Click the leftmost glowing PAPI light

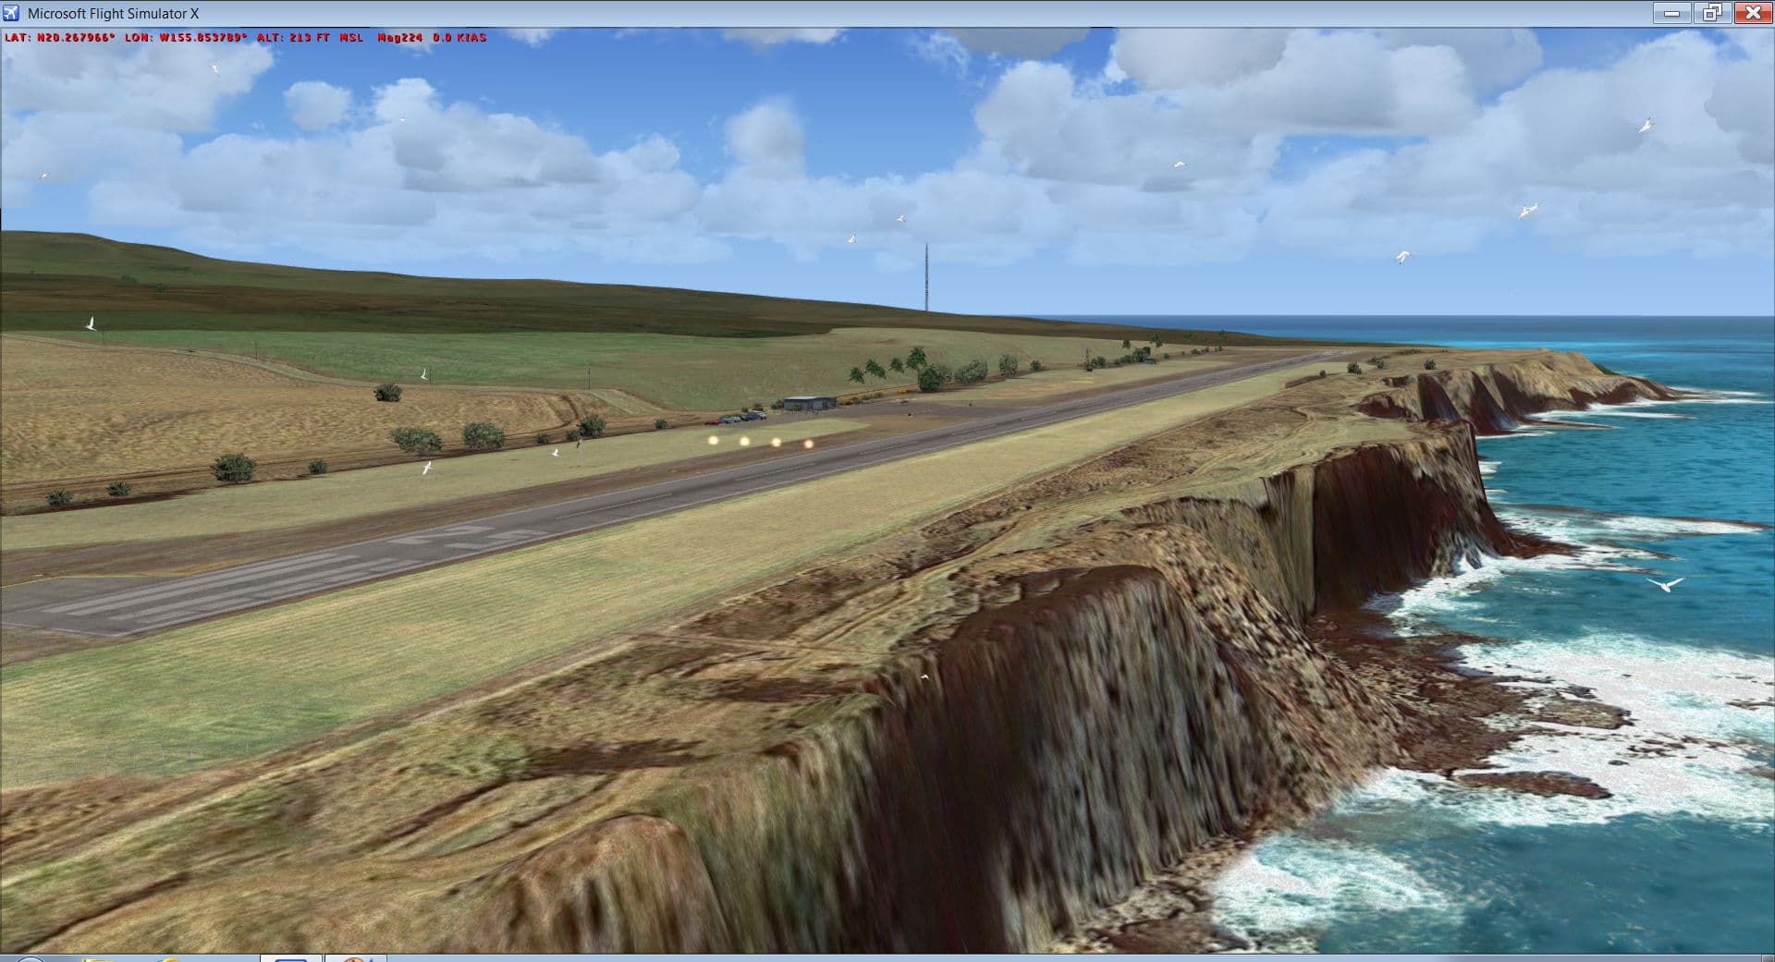[x=713, y=441]
